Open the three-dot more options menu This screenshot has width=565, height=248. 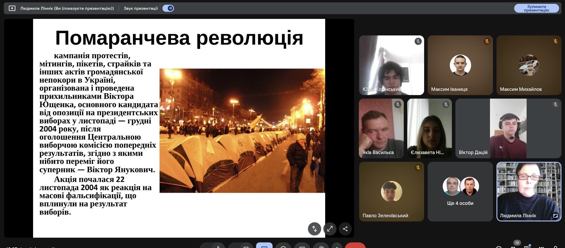pos(336,246)
